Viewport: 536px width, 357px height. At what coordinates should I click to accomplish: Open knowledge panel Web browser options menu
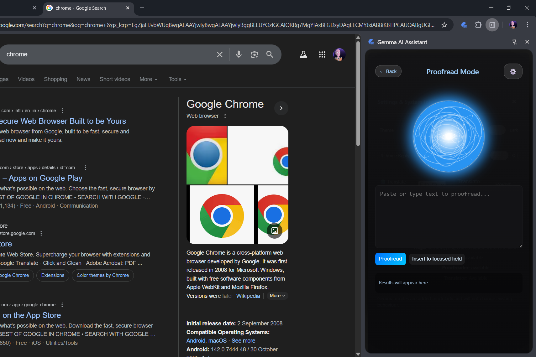pyautogui.click(x=225, y=116)
